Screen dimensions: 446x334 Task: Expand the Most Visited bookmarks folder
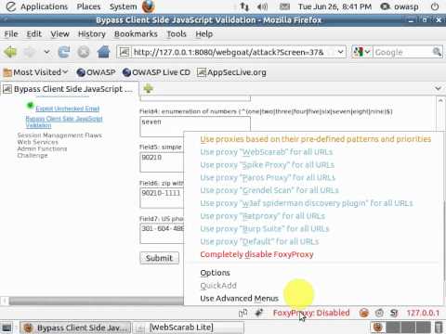point(35,72)
